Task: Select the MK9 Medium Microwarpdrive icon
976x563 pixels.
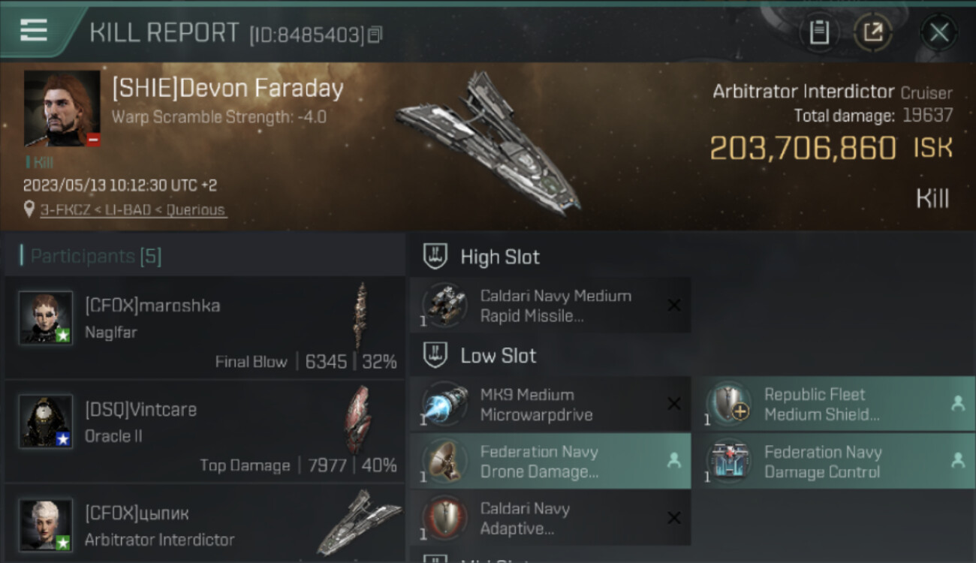Action: [x=444, y=404]
